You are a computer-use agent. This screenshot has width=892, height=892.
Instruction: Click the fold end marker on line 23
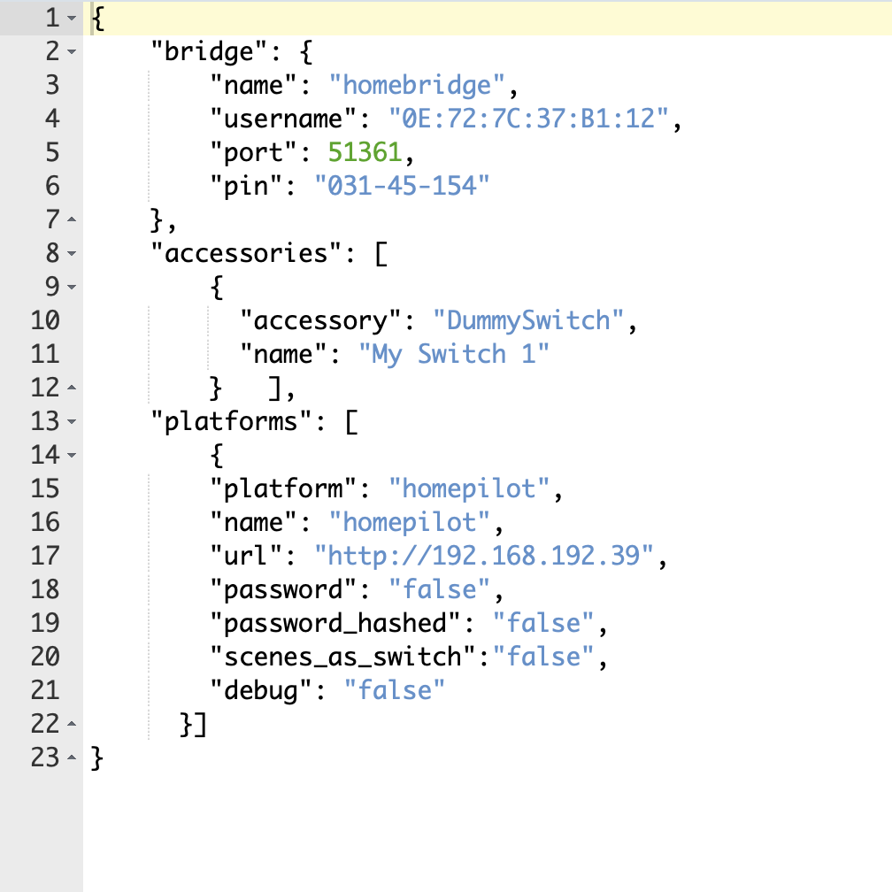[72, 758]
